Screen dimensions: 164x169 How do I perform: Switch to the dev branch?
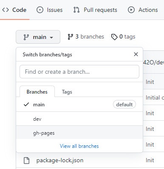79,119
